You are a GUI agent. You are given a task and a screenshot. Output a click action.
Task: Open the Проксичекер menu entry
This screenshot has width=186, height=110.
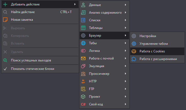click(x=99, y=74)
